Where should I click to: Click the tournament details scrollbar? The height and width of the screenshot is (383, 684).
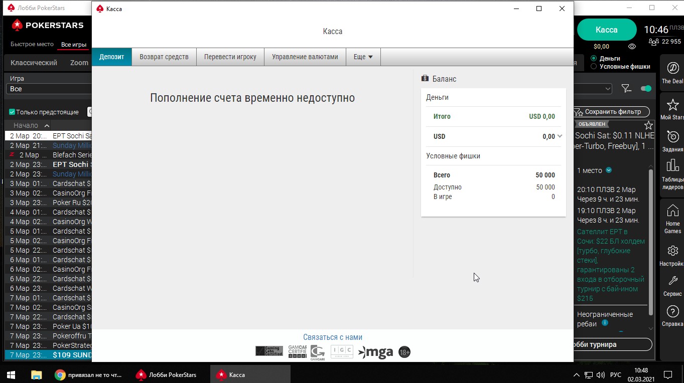[x=651, y=243]
